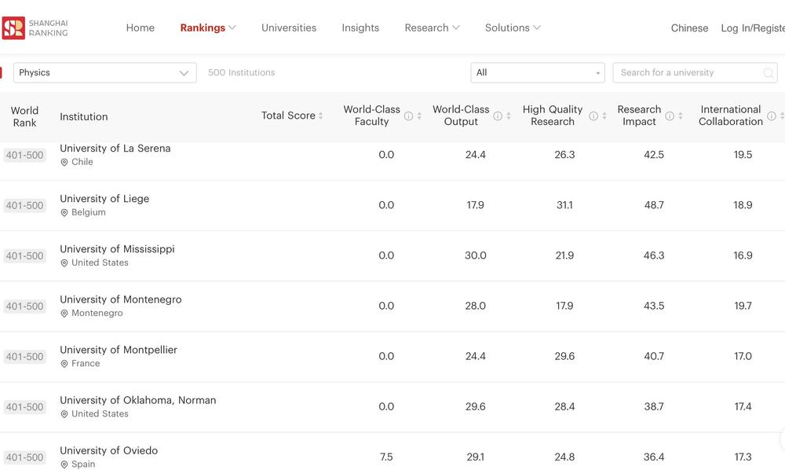Screen dimensions: 785x470
Task: Open University of Liege page
Action: [x=104, y=199]
